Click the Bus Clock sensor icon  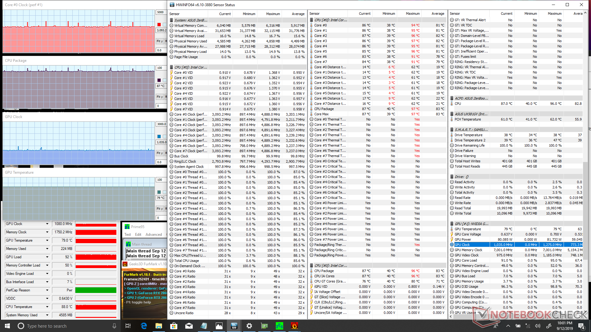171,156
